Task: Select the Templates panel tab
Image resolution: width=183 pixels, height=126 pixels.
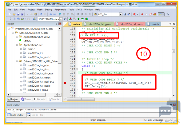Action: click(54, 99)
